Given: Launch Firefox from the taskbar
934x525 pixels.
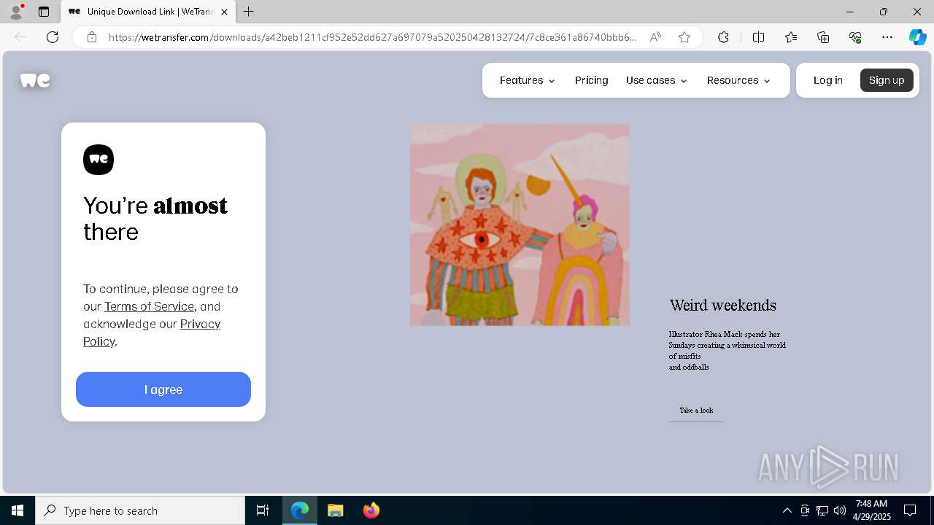Looking at the screenshot, I should [x=371, y=510].
